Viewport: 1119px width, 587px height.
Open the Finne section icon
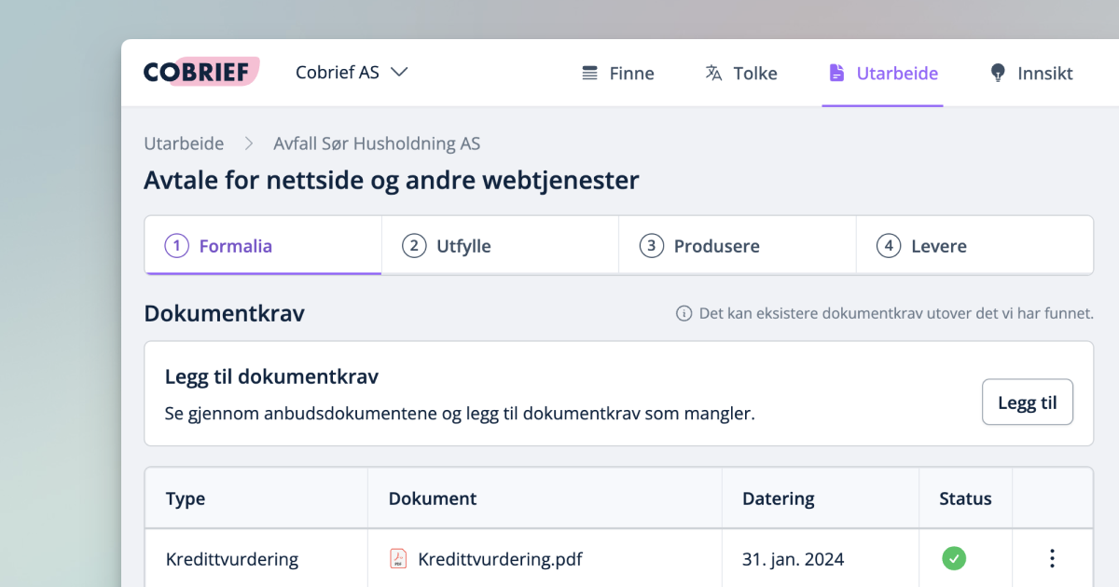588,73
